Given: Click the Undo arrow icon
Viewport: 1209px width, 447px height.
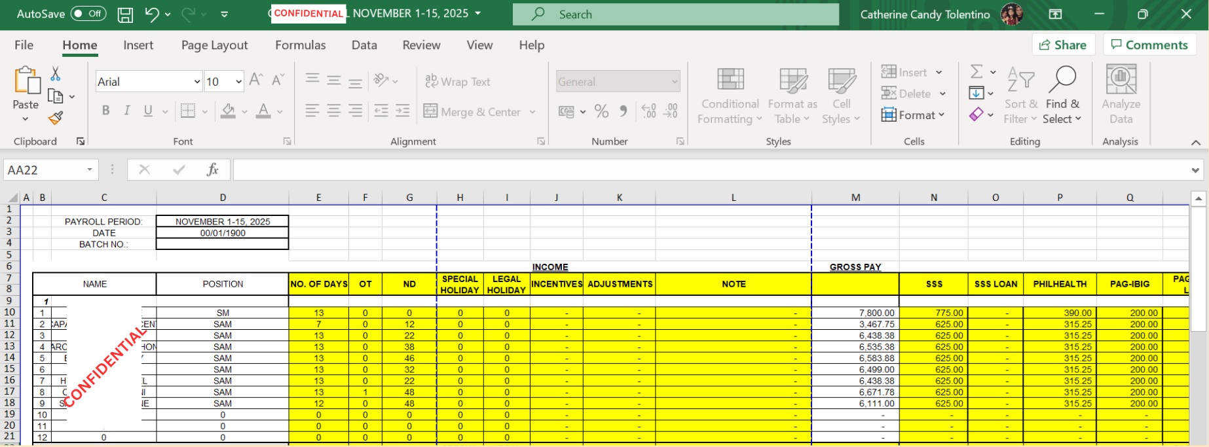Looking at the screenshot, I should [152, 14].
